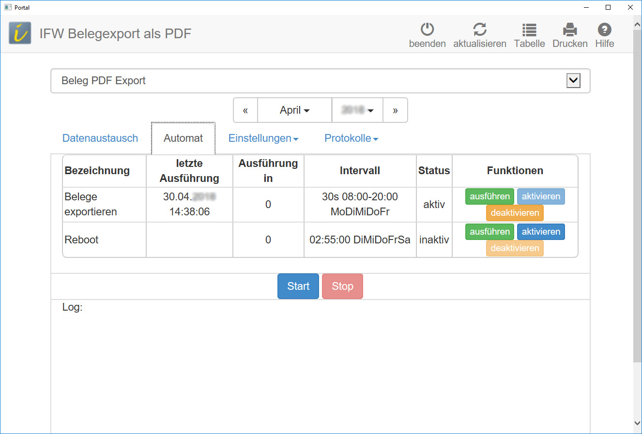Open Hilfe question mark icon

point(604,30)
